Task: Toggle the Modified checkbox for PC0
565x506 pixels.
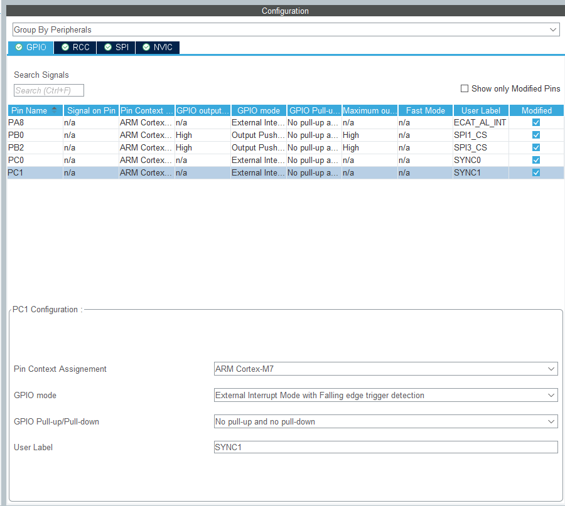Action: [x=536, y=160]
